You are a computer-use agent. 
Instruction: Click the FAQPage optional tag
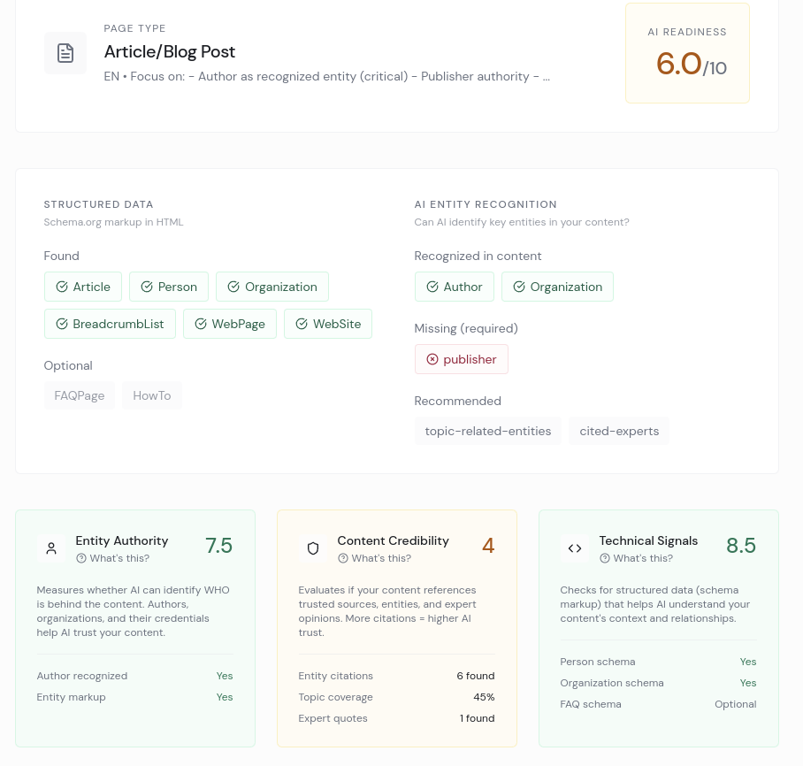coord(80,395)
